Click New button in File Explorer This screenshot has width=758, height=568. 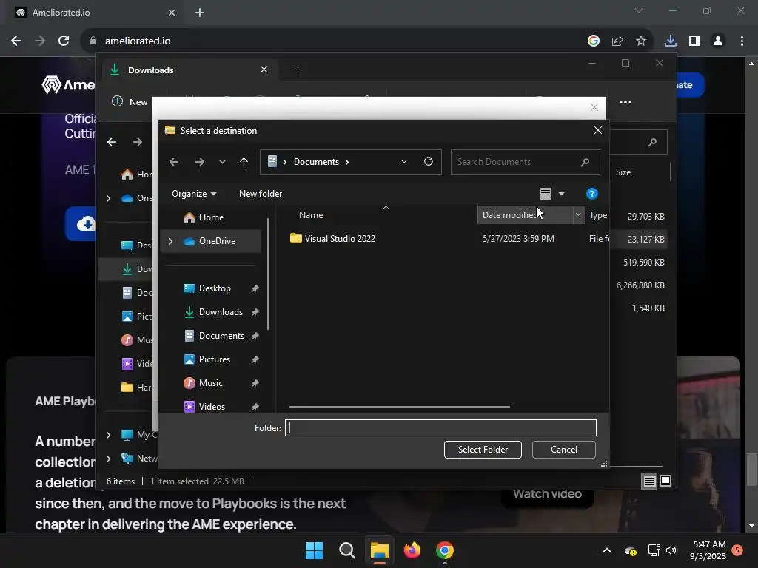point(130,101)
